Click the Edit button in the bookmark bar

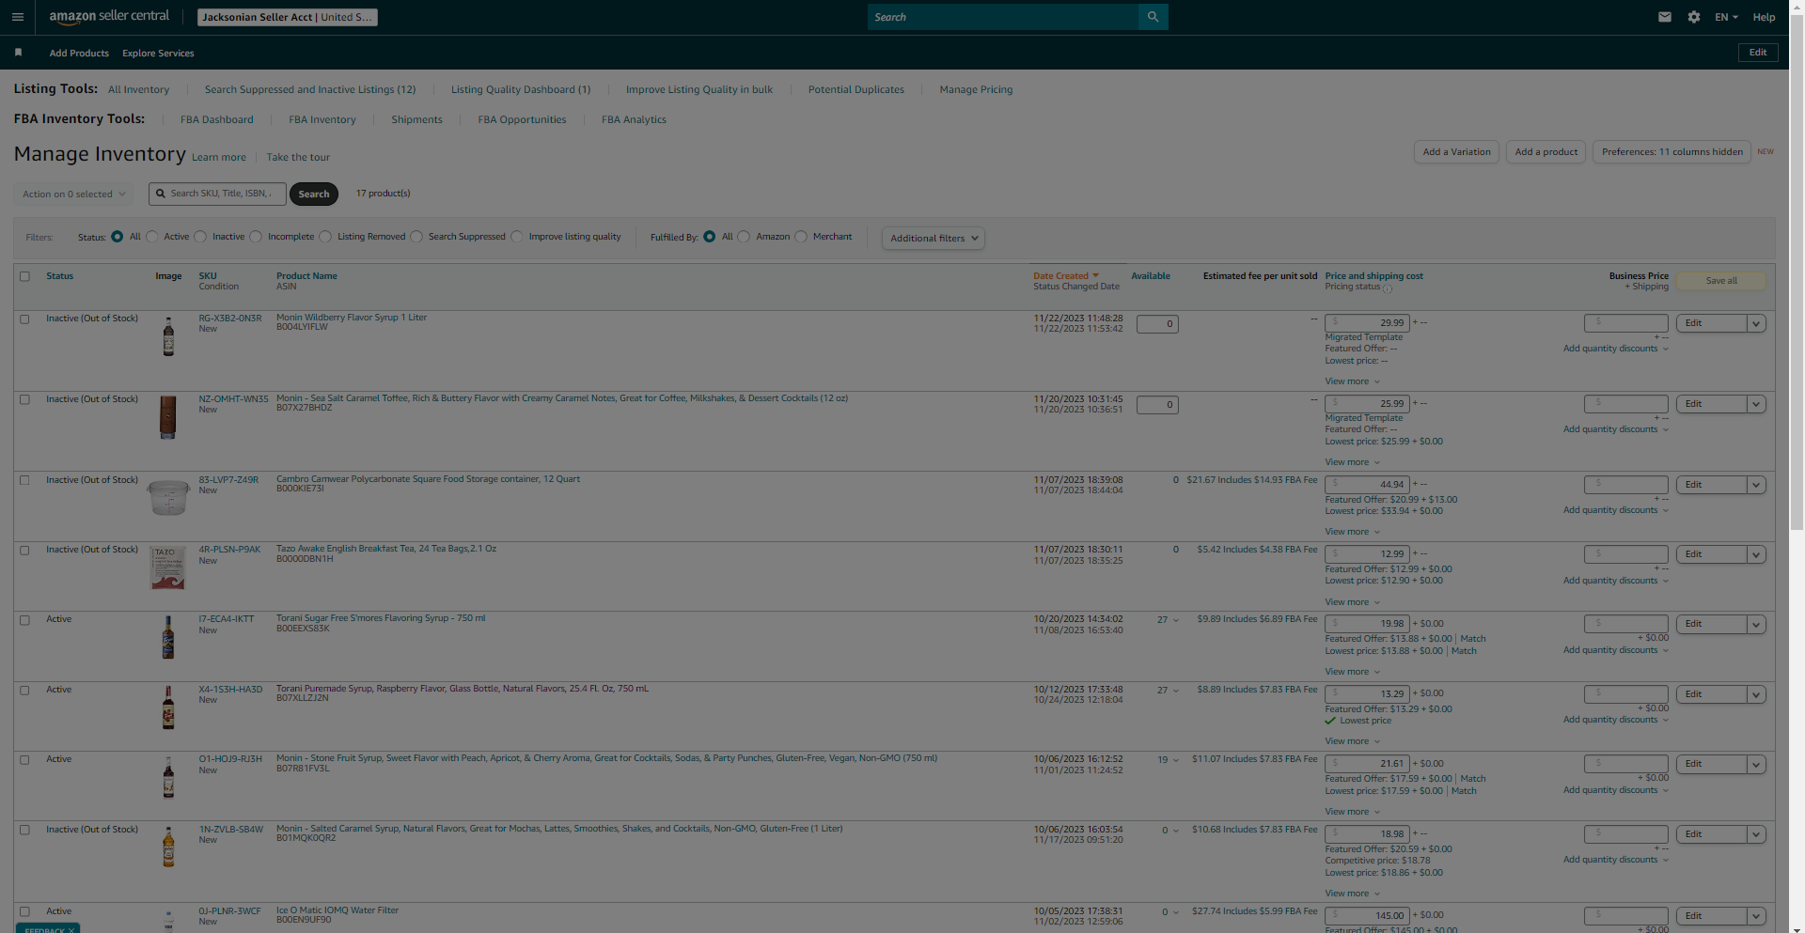tap(1758, 53)
